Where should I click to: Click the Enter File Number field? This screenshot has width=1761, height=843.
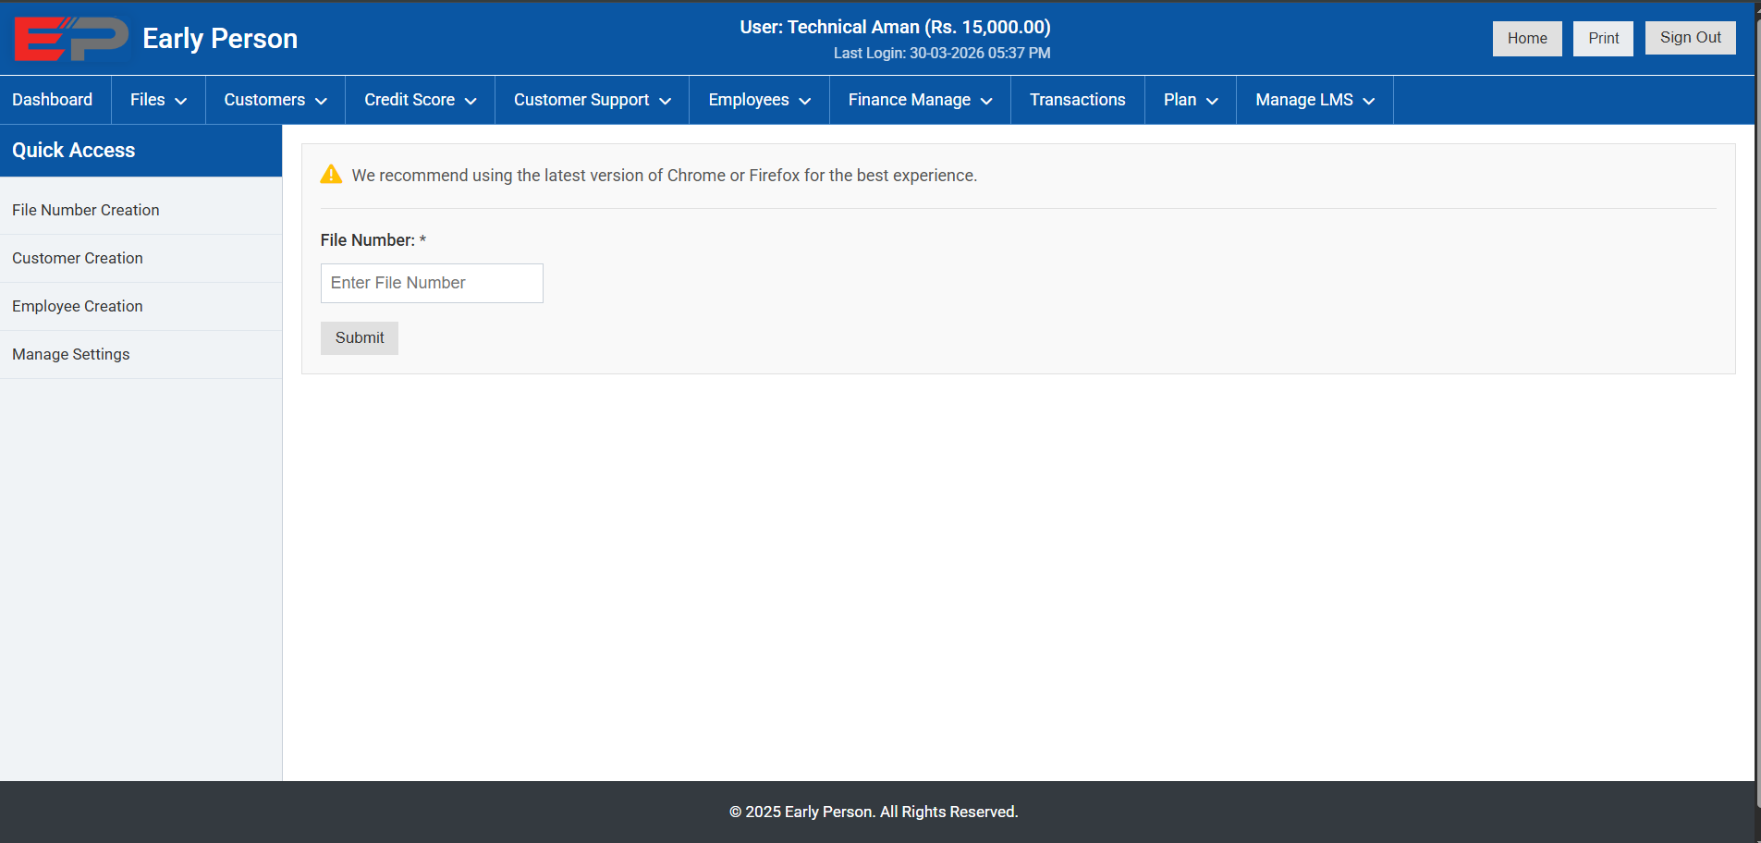click(431, 283)
